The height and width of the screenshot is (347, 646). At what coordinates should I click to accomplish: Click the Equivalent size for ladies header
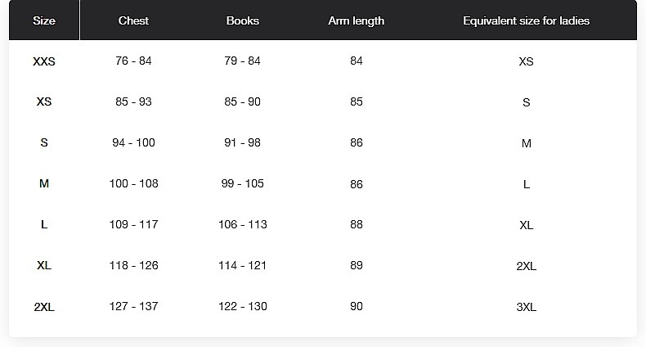point(526,20)
